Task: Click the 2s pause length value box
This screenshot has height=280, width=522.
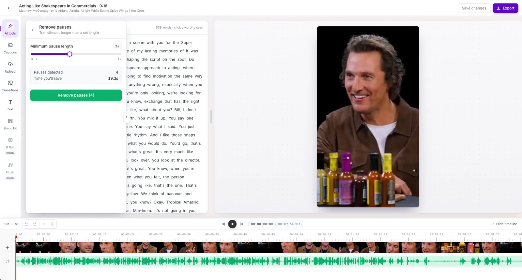Action: coord(117,46)
